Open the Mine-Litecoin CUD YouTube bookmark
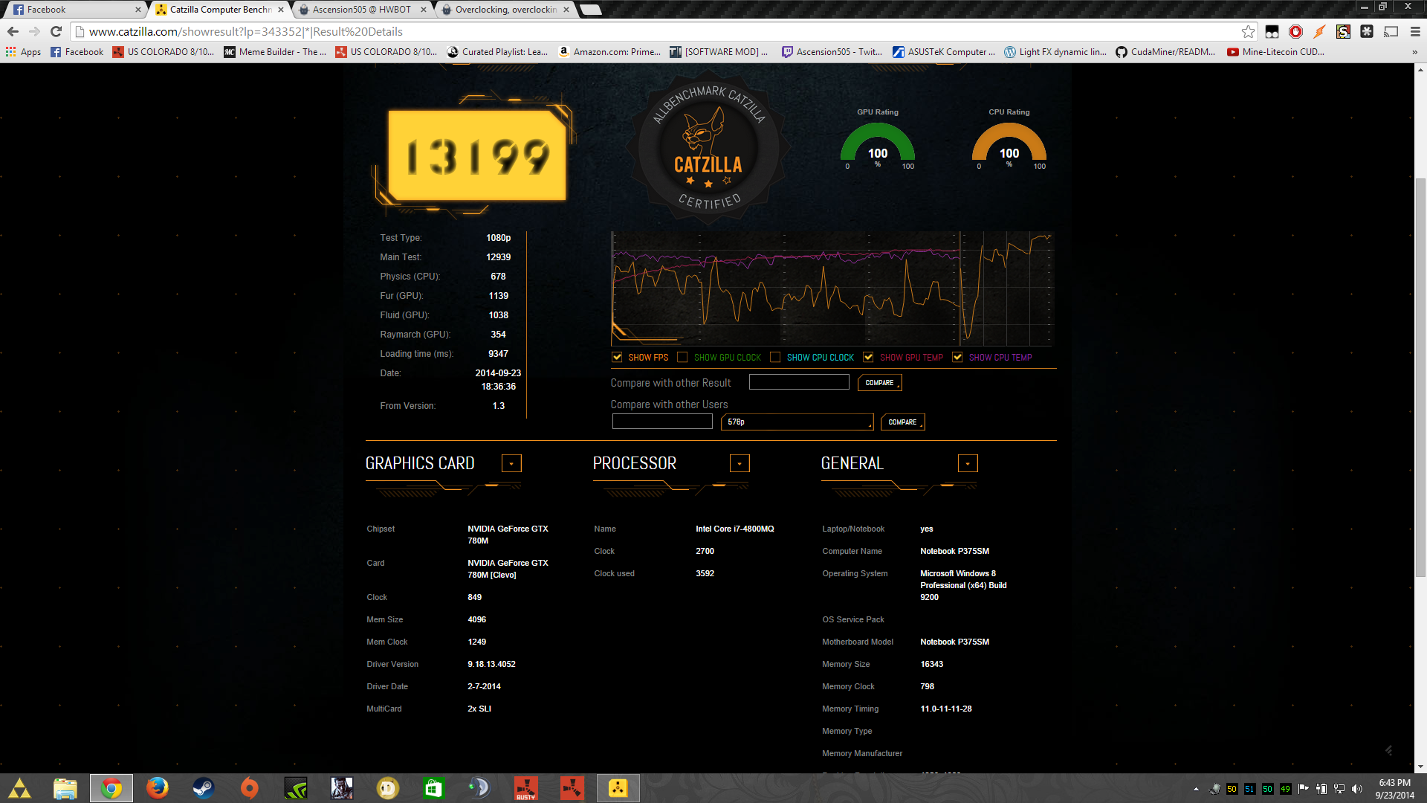The height and width of the screenshot is (803, 1427). click(1276, 51)
